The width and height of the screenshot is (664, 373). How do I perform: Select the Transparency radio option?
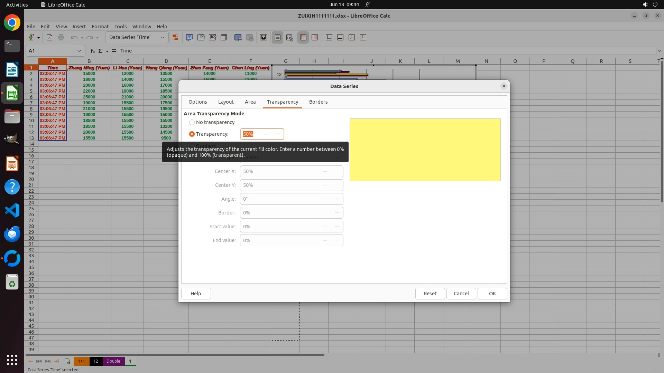pos(192,134)
